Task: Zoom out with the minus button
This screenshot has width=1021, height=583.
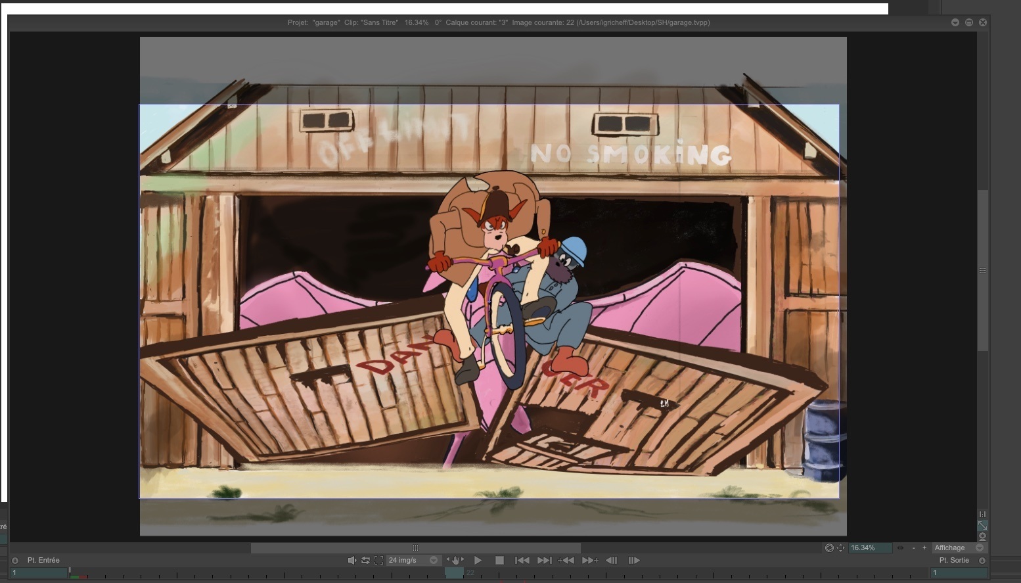Action: tap(913, 548)
